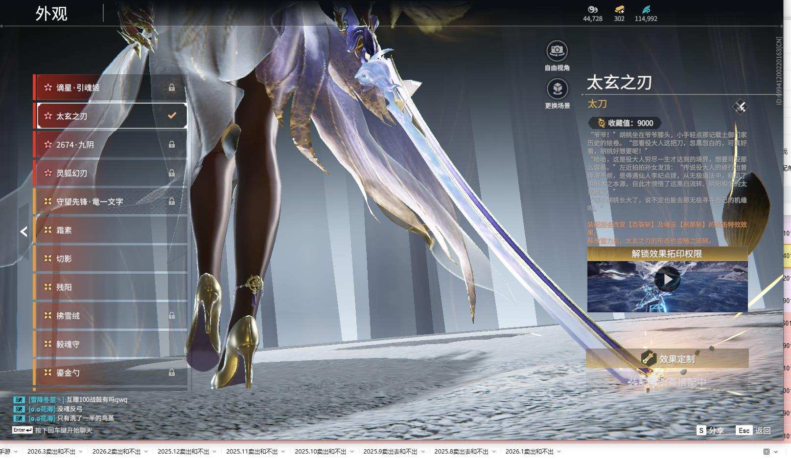Switch to 2026.1卖出和不出 sheet tab
Image resolution: width=791 pixels, height=459 pixels.
coord(529,452)
